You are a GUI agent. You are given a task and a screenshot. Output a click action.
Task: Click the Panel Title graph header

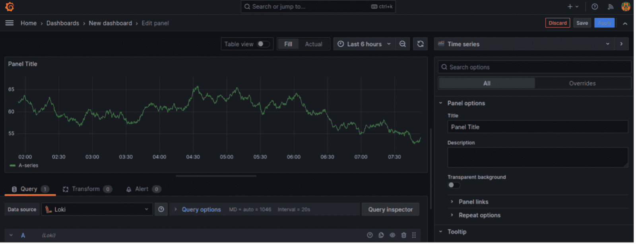(23, 64)
